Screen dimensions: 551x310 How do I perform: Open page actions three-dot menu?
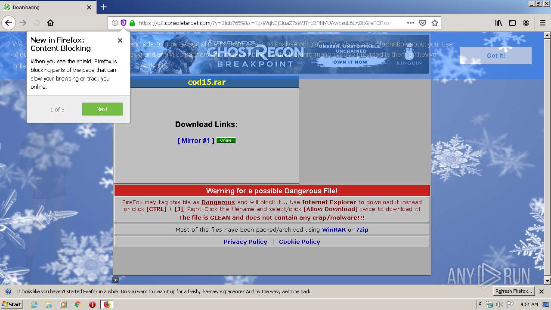coord(411,23)
